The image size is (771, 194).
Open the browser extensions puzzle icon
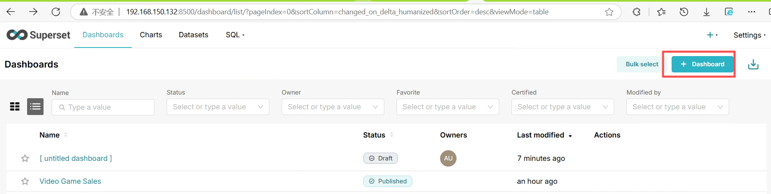coord(636,12)
